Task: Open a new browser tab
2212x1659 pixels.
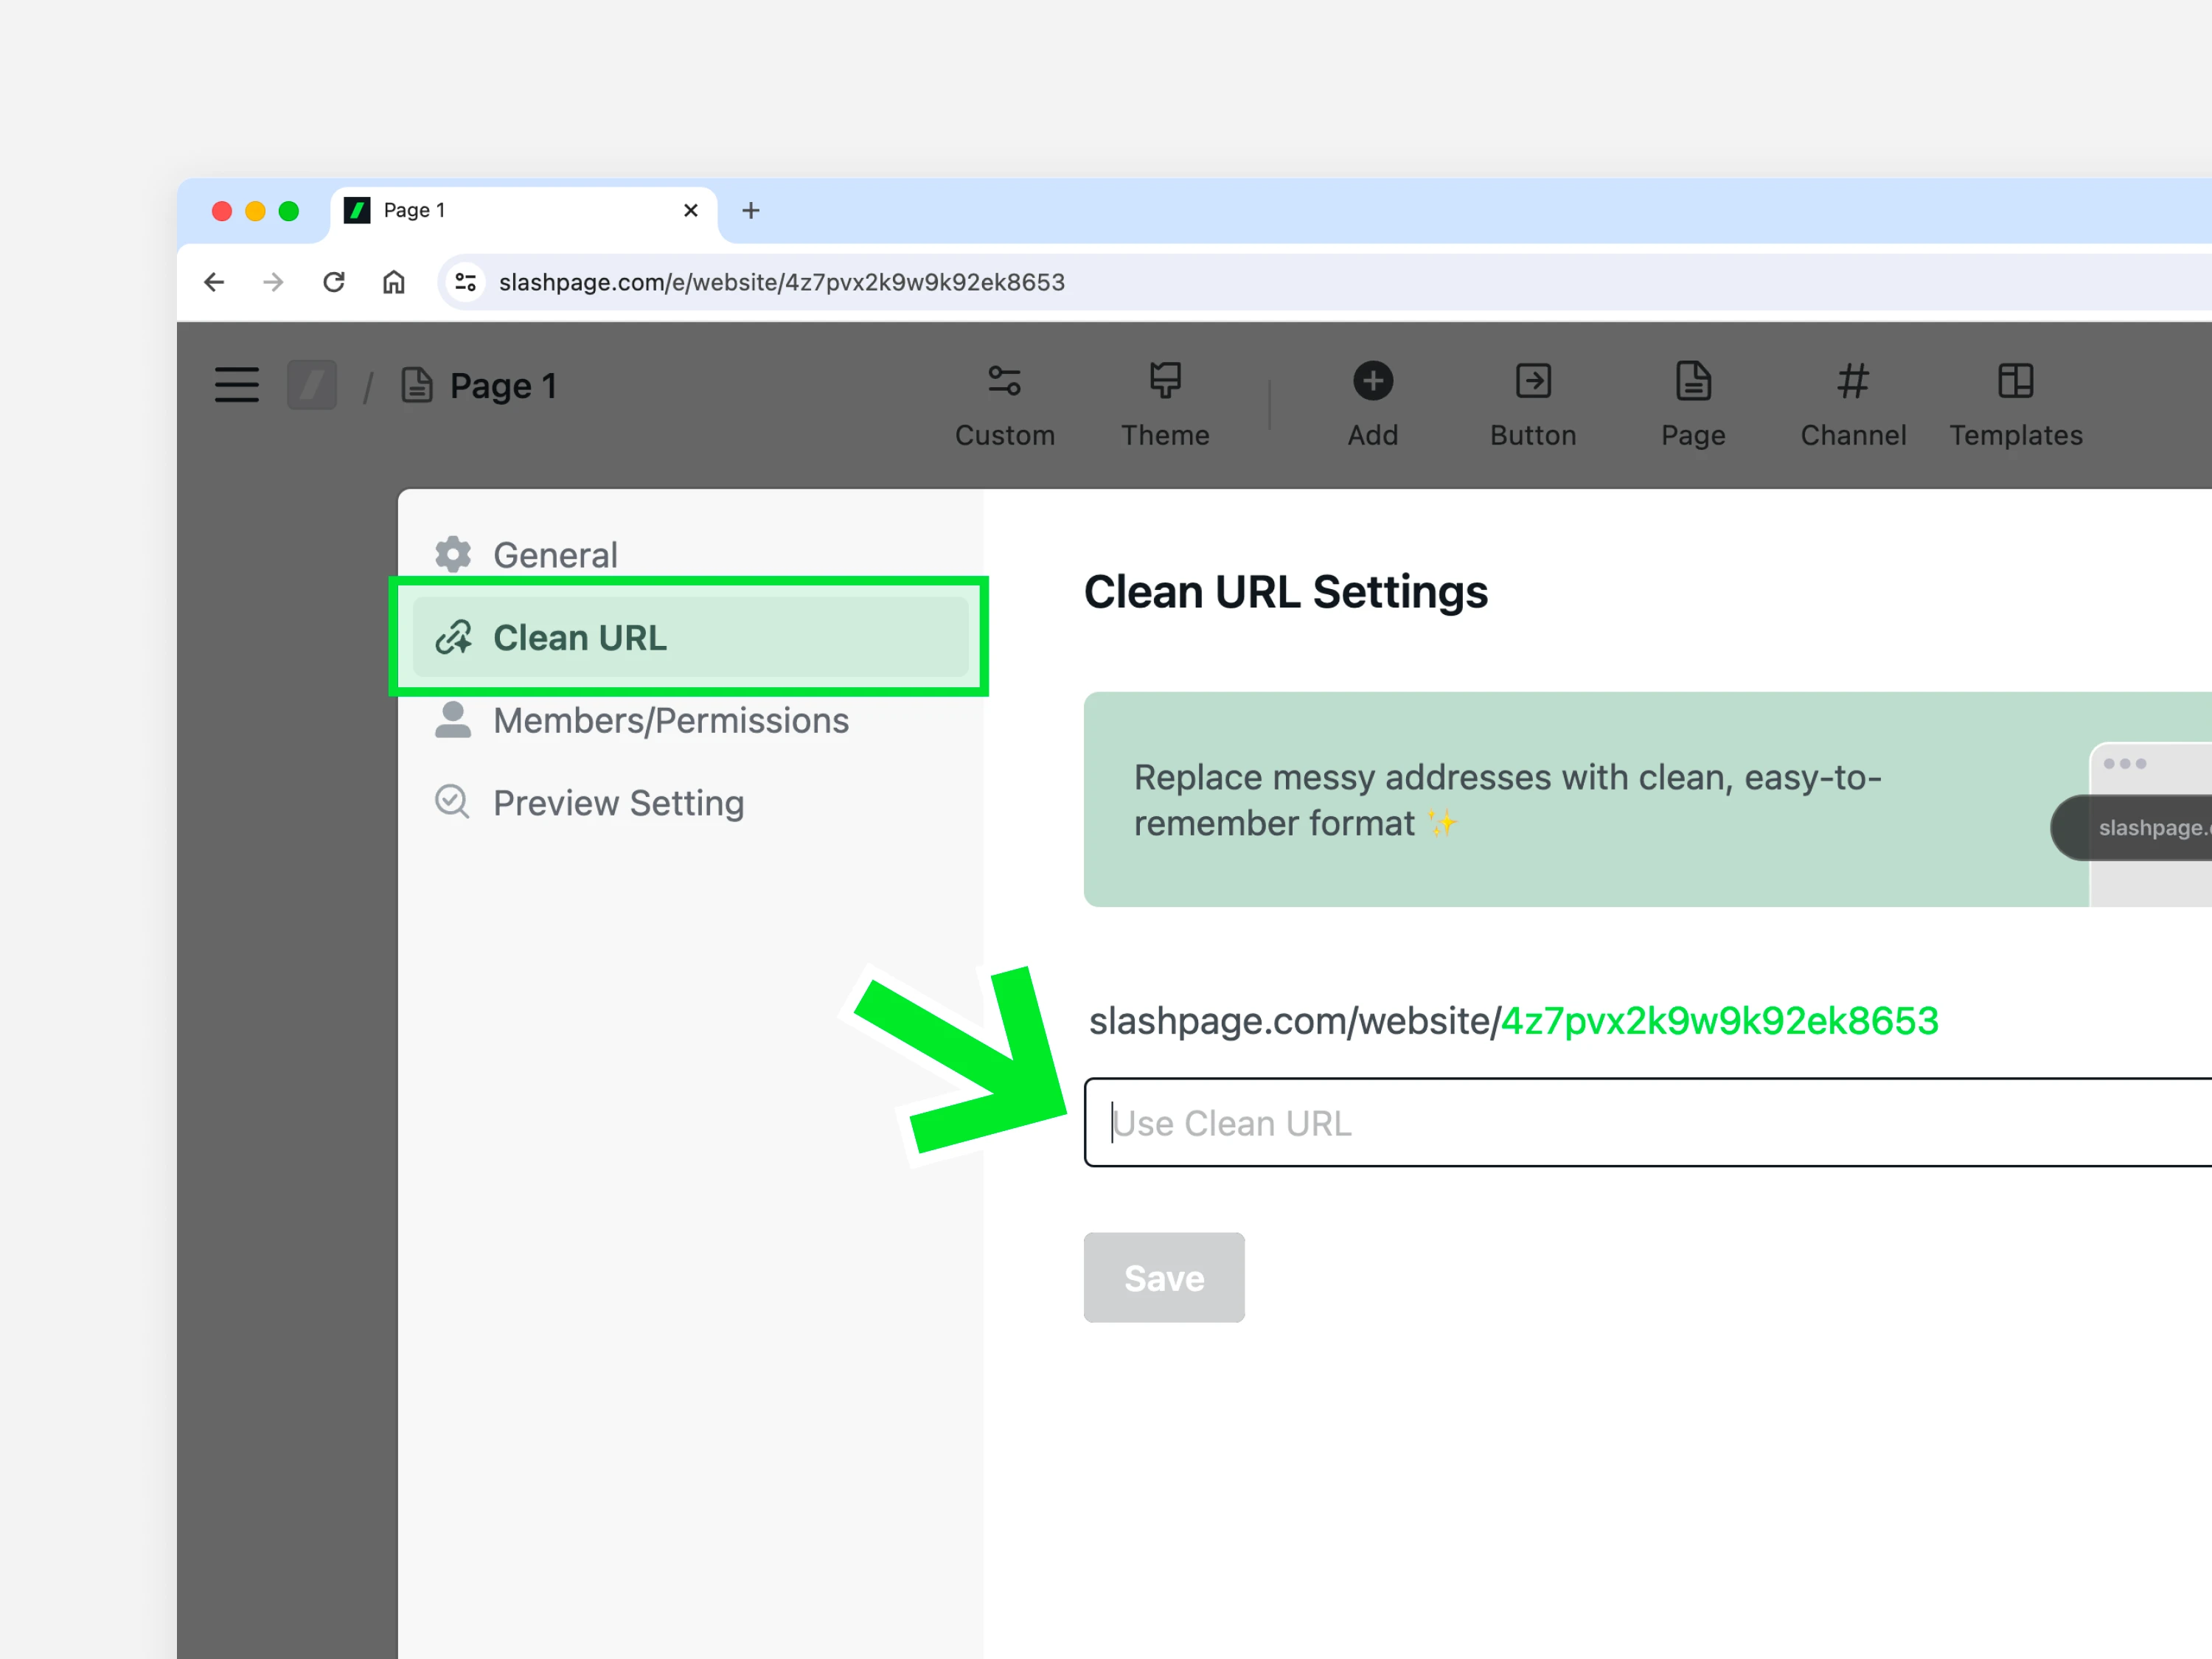Action: [x=751, y=210]
